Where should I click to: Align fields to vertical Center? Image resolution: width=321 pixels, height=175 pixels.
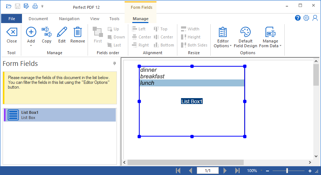(163, 37)
